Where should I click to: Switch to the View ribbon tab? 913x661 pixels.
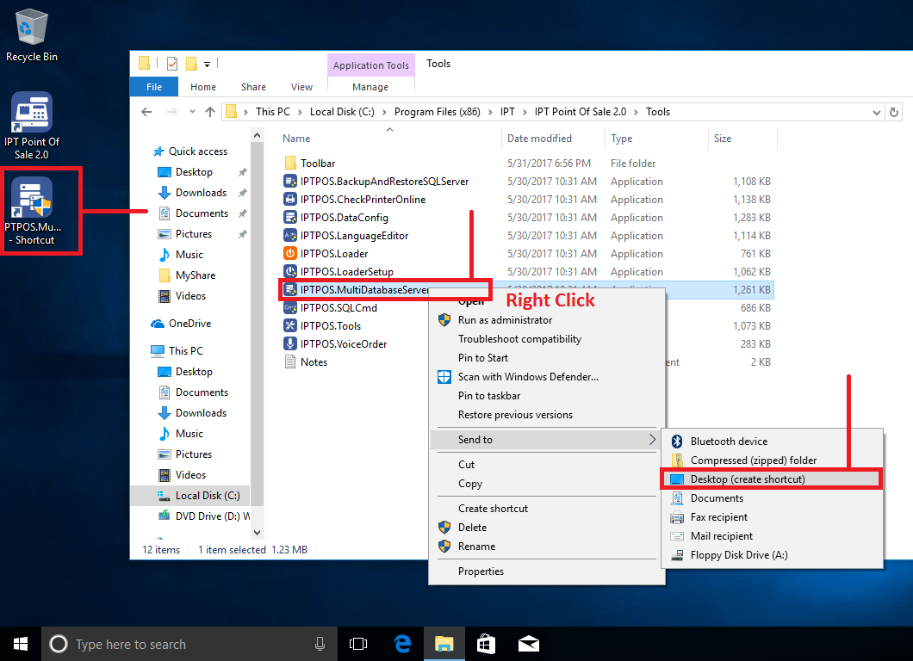coord(301,87)
